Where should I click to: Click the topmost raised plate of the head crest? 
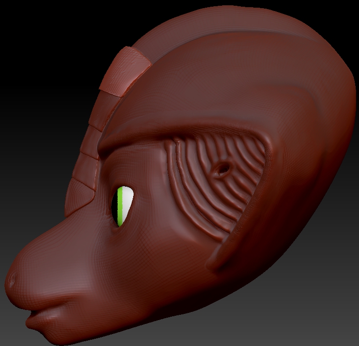125,72
